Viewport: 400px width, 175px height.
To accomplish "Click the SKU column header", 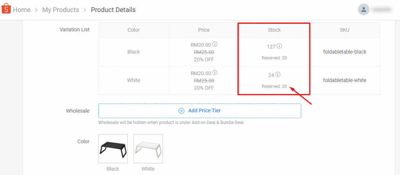I will (x=345, y=30).
